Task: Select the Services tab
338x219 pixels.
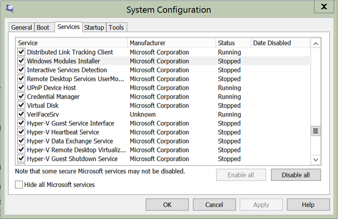Action: pyautogui.click(x=69, y=27)
